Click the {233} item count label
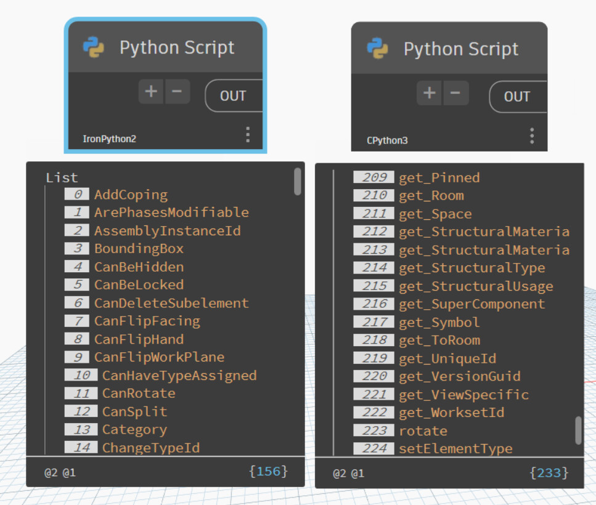The height and width of the screenshot is (505, 596). (x=549, y=473)
